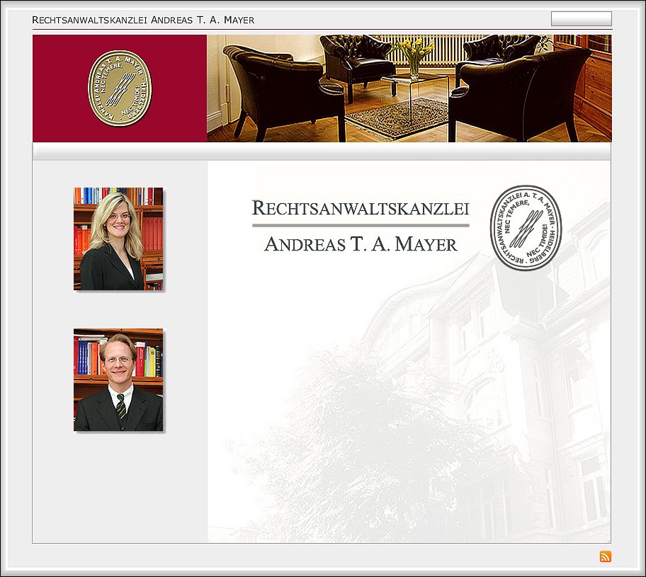Click the gray stamp seal emblem
Screen dimensions: 646x577
click(x=526, y=227)
